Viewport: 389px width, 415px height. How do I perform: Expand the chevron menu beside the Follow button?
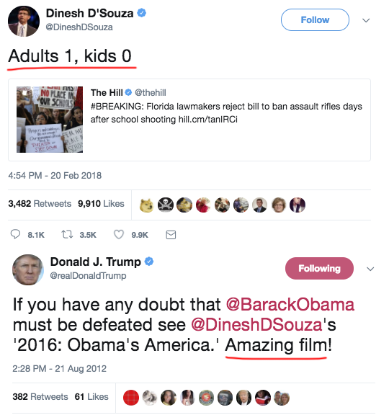(366, 20)
